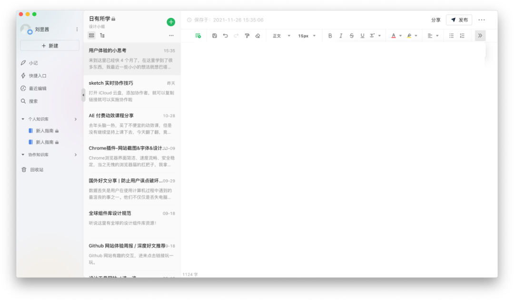This screenshot has width=514, height=300.
Task: Switch to card list view
Action: coord(91,35)
